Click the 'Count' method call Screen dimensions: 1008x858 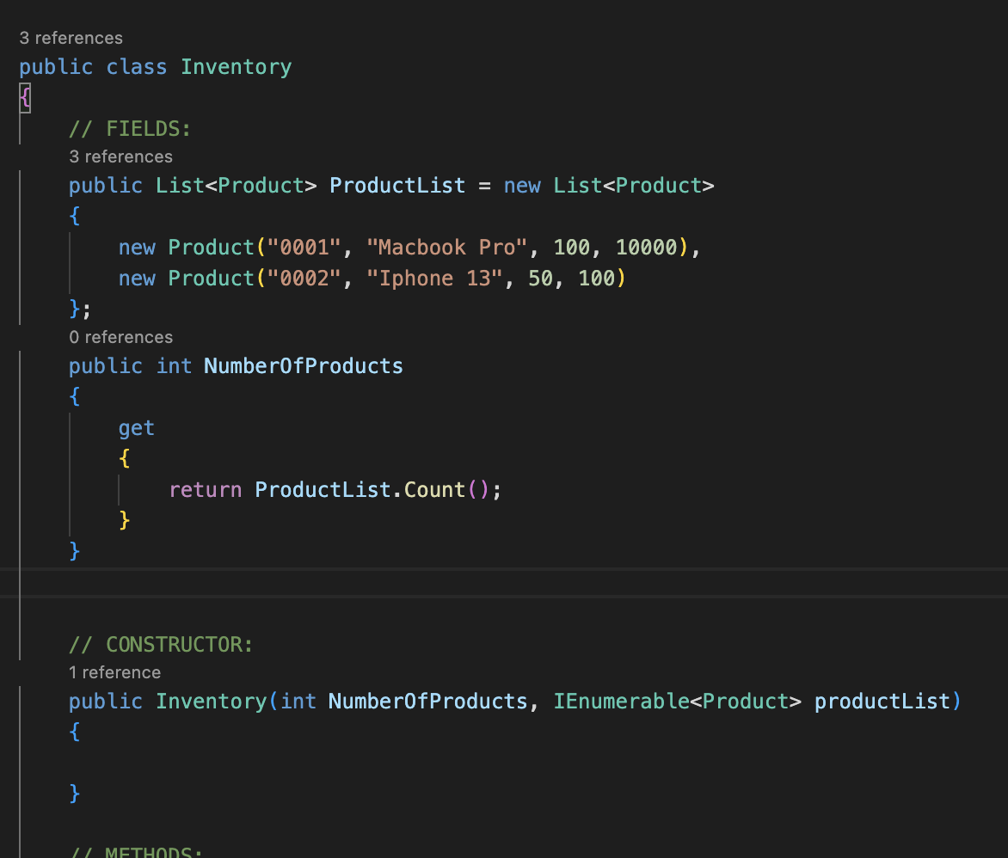[434, 490]
